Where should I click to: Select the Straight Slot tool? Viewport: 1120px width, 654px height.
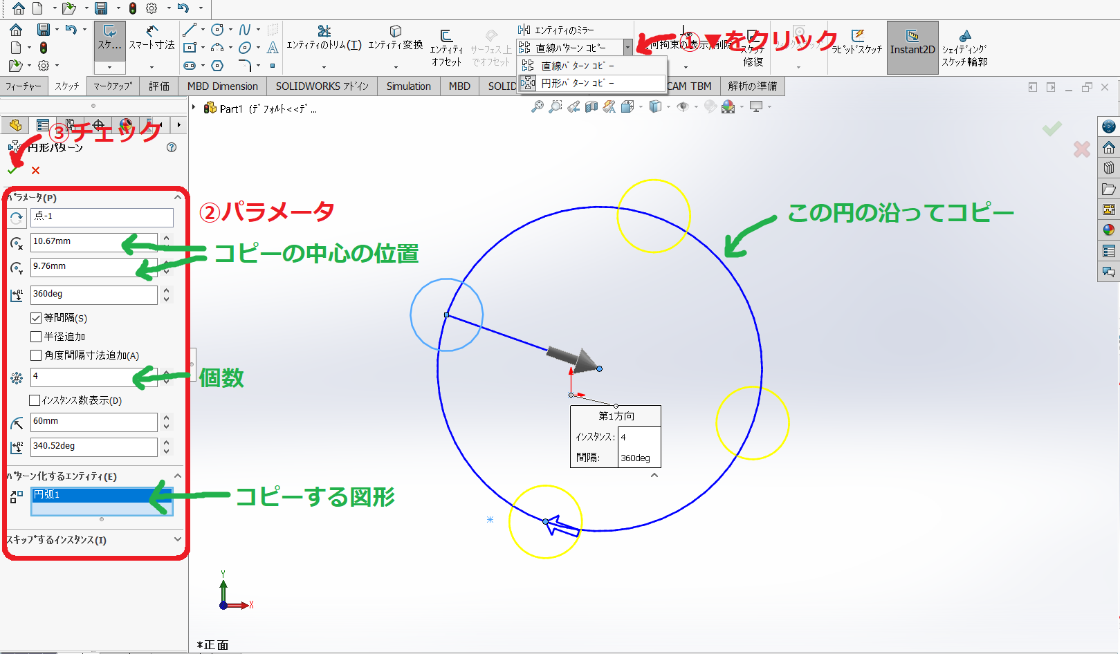click(189, 66)
